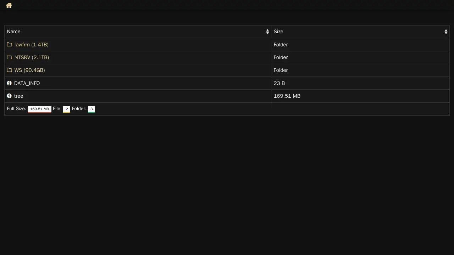454x255 pixels.
Task: Click the tree file info icon
Action: [x=9, y=96]
